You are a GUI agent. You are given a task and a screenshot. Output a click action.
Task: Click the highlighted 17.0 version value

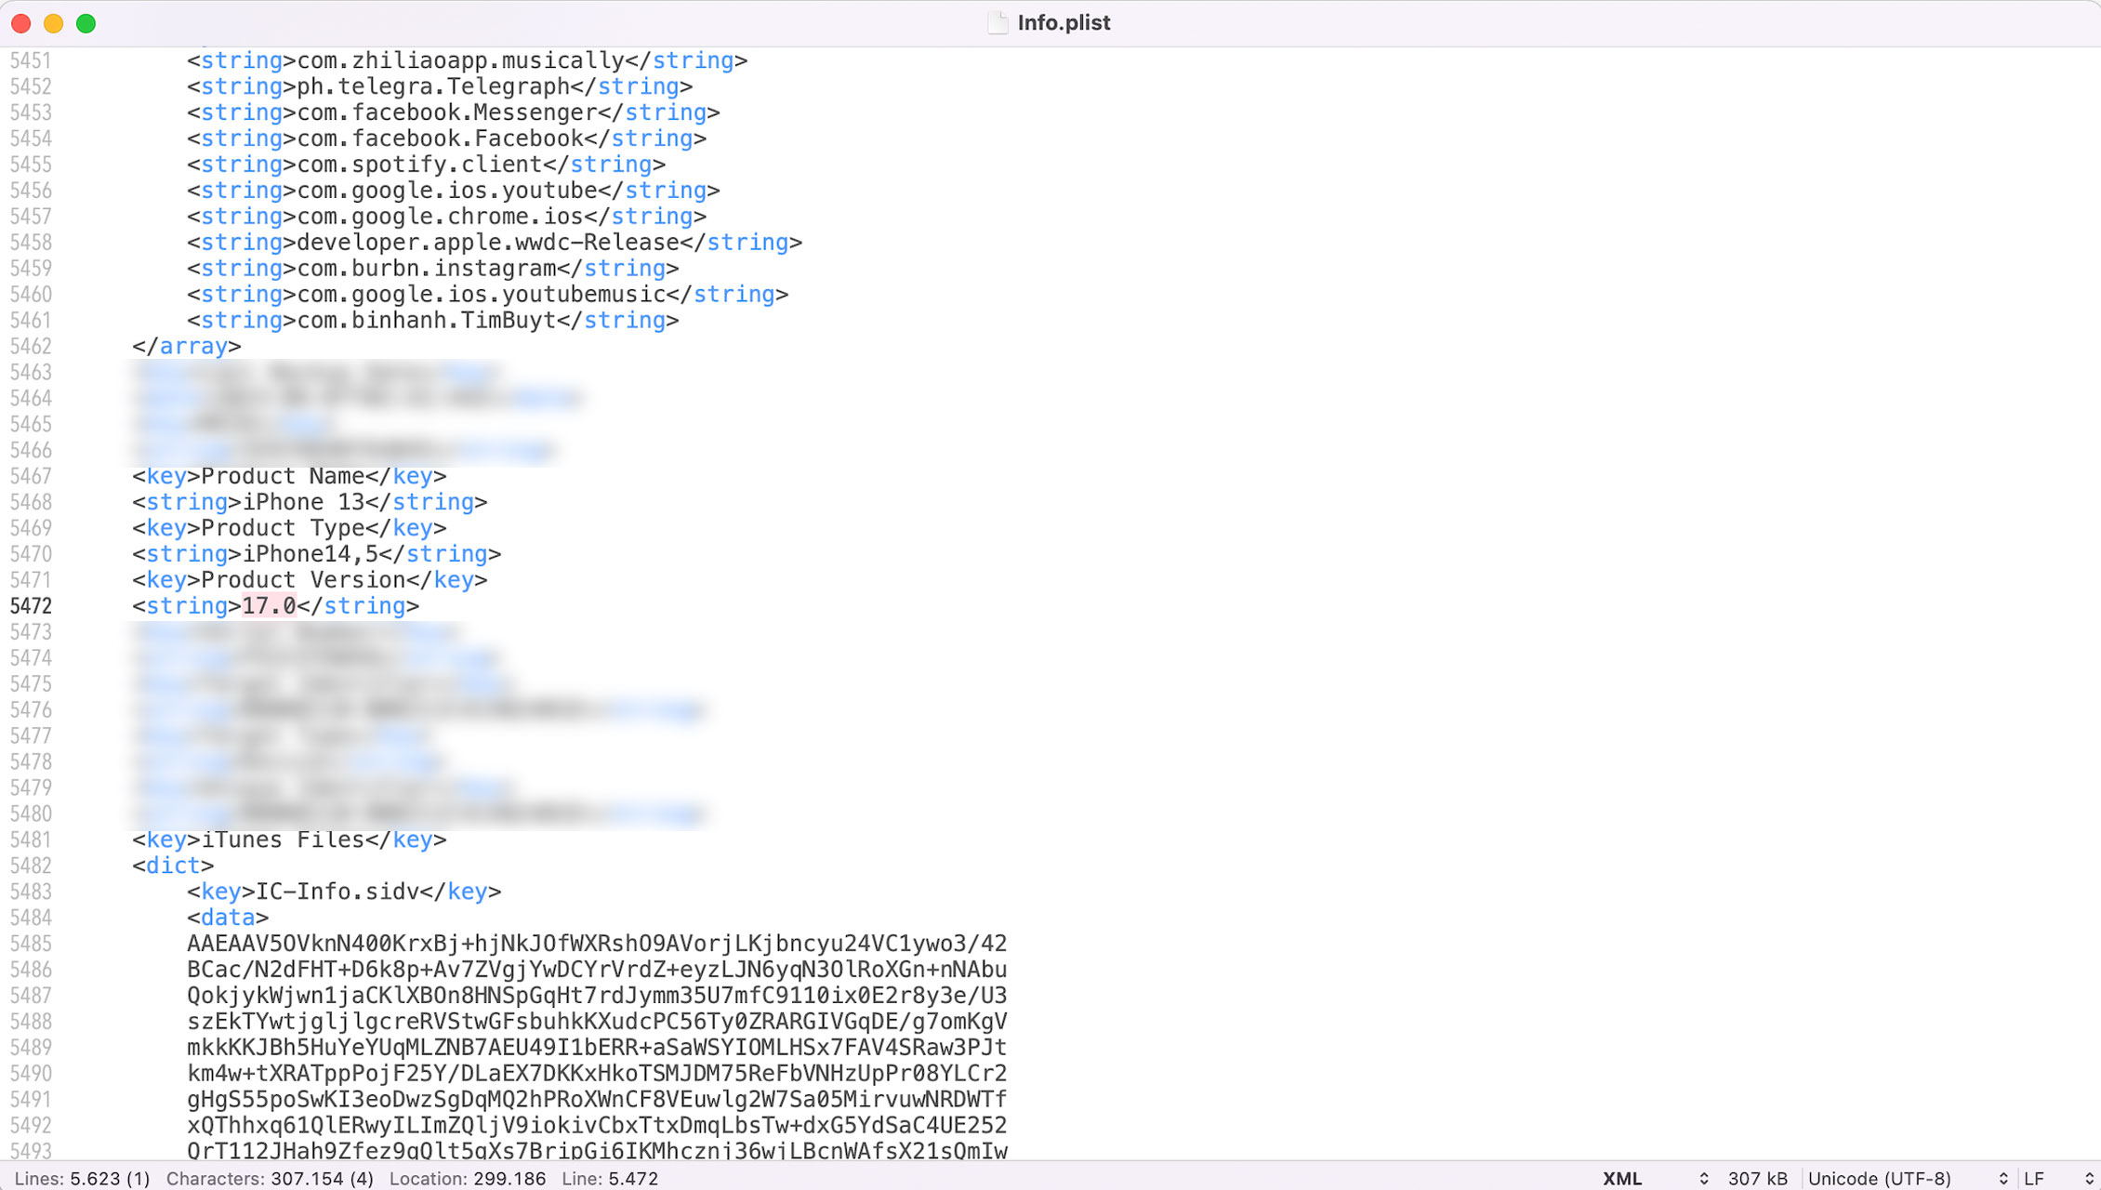[269, 606]
